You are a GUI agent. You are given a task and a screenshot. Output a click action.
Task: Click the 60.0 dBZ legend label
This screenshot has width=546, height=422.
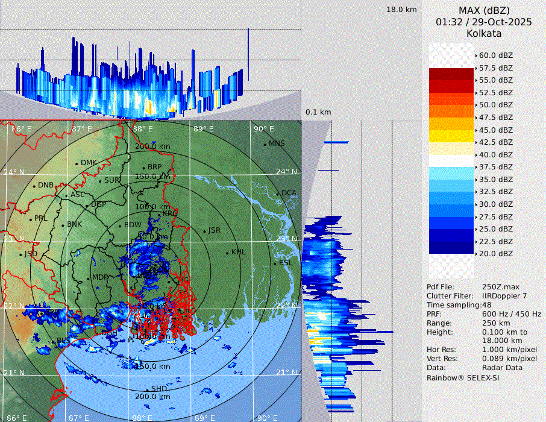tap(496, 55)
